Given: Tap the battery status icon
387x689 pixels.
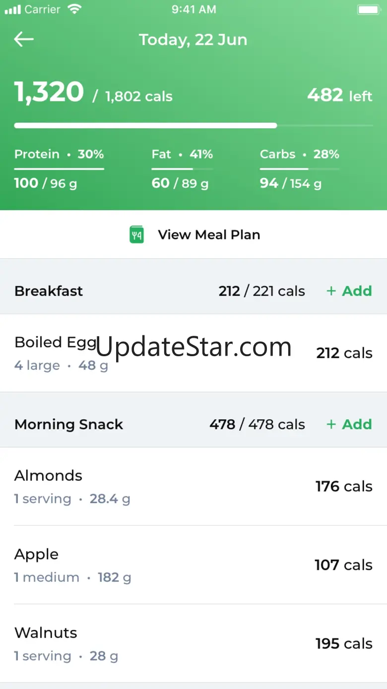Looking at the screenshot, I should coord(368,9).
